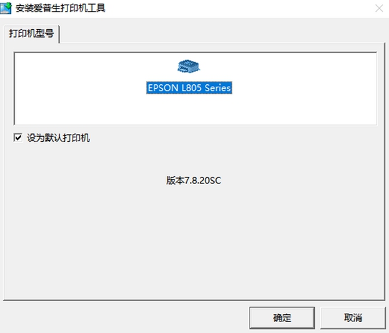Switch to the 打印机型号 tab
Screen dimensions: 389x333
pos(31,34)
